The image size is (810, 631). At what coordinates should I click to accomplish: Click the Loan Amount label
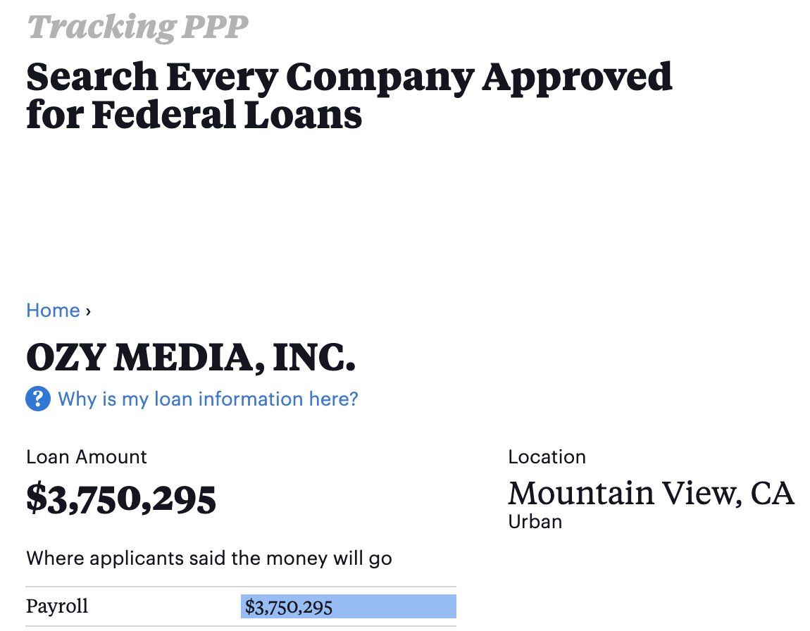click(x=87, y=457)
